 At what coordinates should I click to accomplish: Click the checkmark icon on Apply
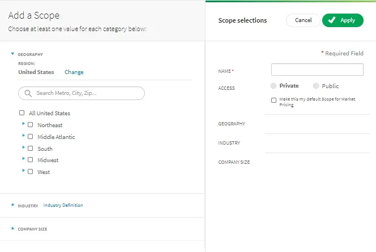(332, 20)
